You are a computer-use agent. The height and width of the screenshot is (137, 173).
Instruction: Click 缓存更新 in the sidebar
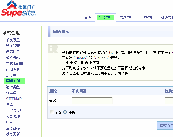coord(13,134)
